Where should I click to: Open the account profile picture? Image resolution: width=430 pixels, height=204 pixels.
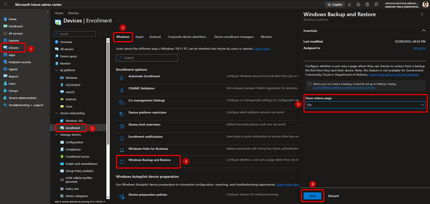[426, 4]
